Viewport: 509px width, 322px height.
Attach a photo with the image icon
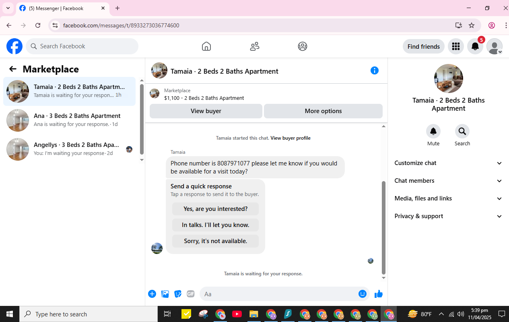click(x=165, y=294)
